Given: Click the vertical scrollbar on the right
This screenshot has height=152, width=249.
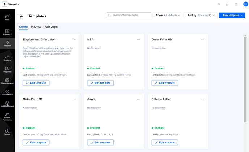Looking at the screenshot, I should point(245,72).
